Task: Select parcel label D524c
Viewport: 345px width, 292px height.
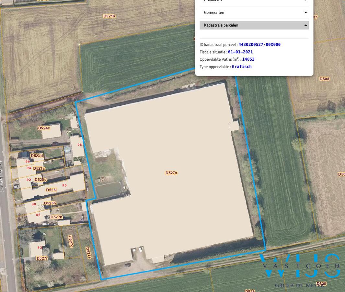Action: 44,128
